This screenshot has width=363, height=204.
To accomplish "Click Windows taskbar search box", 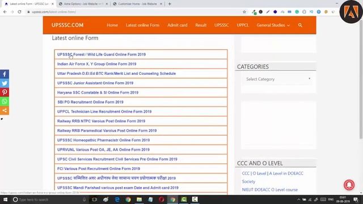I will (x=50, y=199).
